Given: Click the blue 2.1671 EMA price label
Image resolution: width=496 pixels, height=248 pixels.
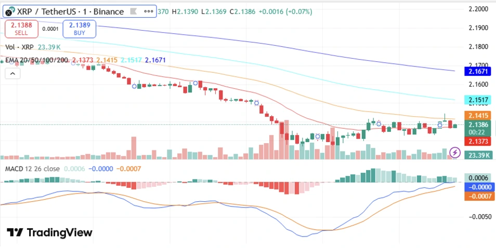Looking at the screenshot, I should (x=478, y=71).
